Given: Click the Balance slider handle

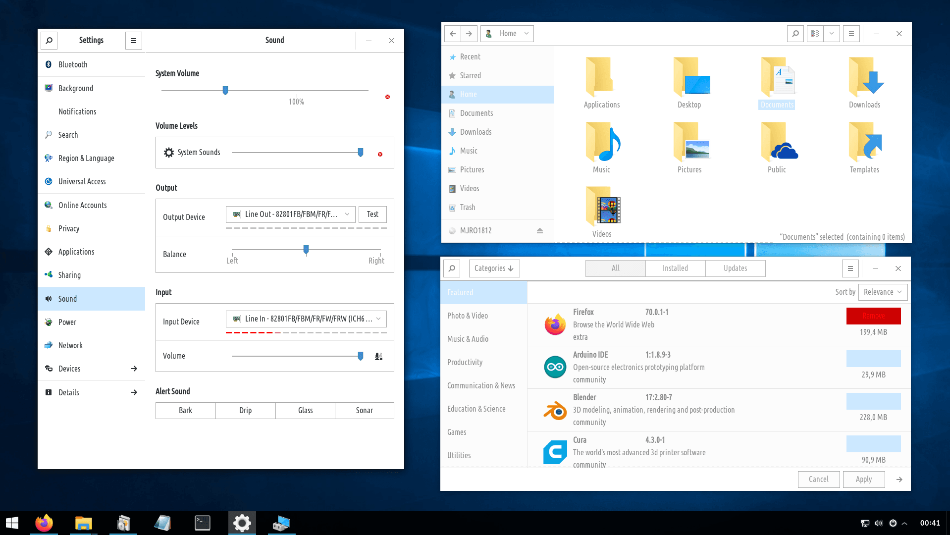Looking at the screenshot, I should 306,250.
